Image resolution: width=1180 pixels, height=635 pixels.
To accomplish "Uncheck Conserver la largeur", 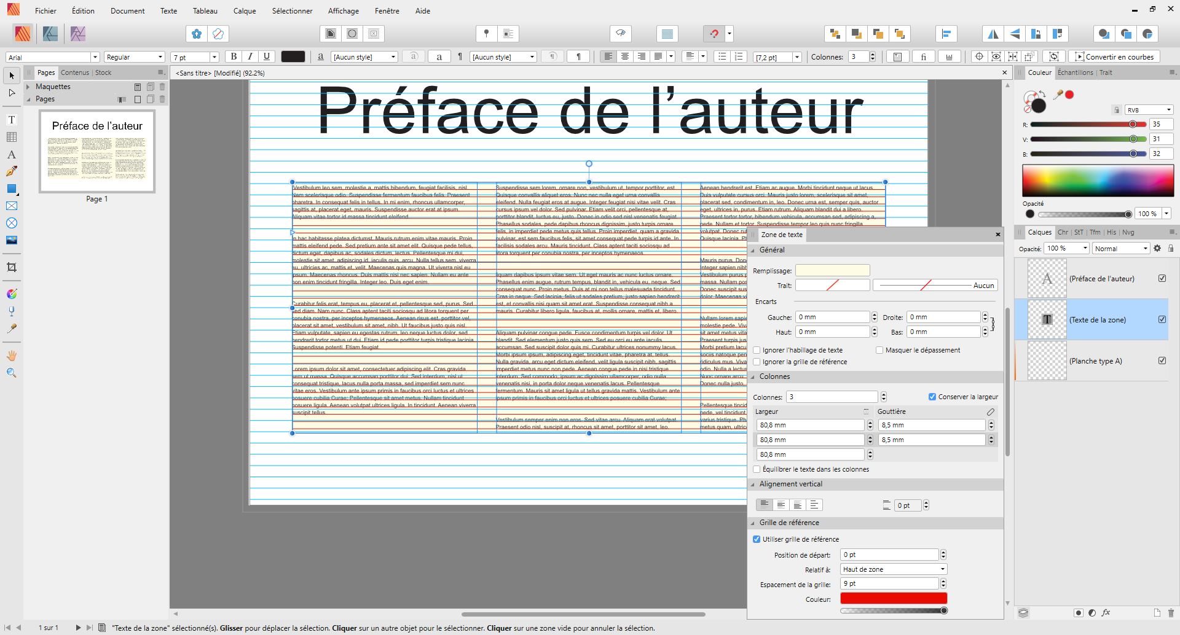I will tap(932, 397).
